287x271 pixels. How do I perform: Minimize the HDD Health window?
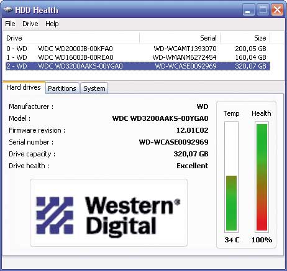[248, 10]
